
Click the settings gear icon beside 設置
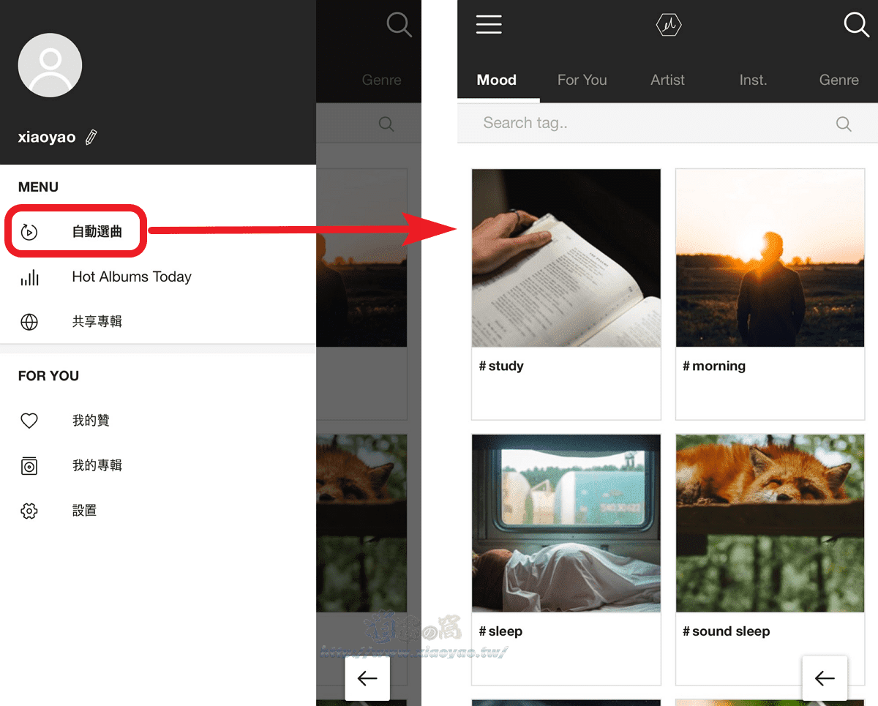click(x=29, y=511)
